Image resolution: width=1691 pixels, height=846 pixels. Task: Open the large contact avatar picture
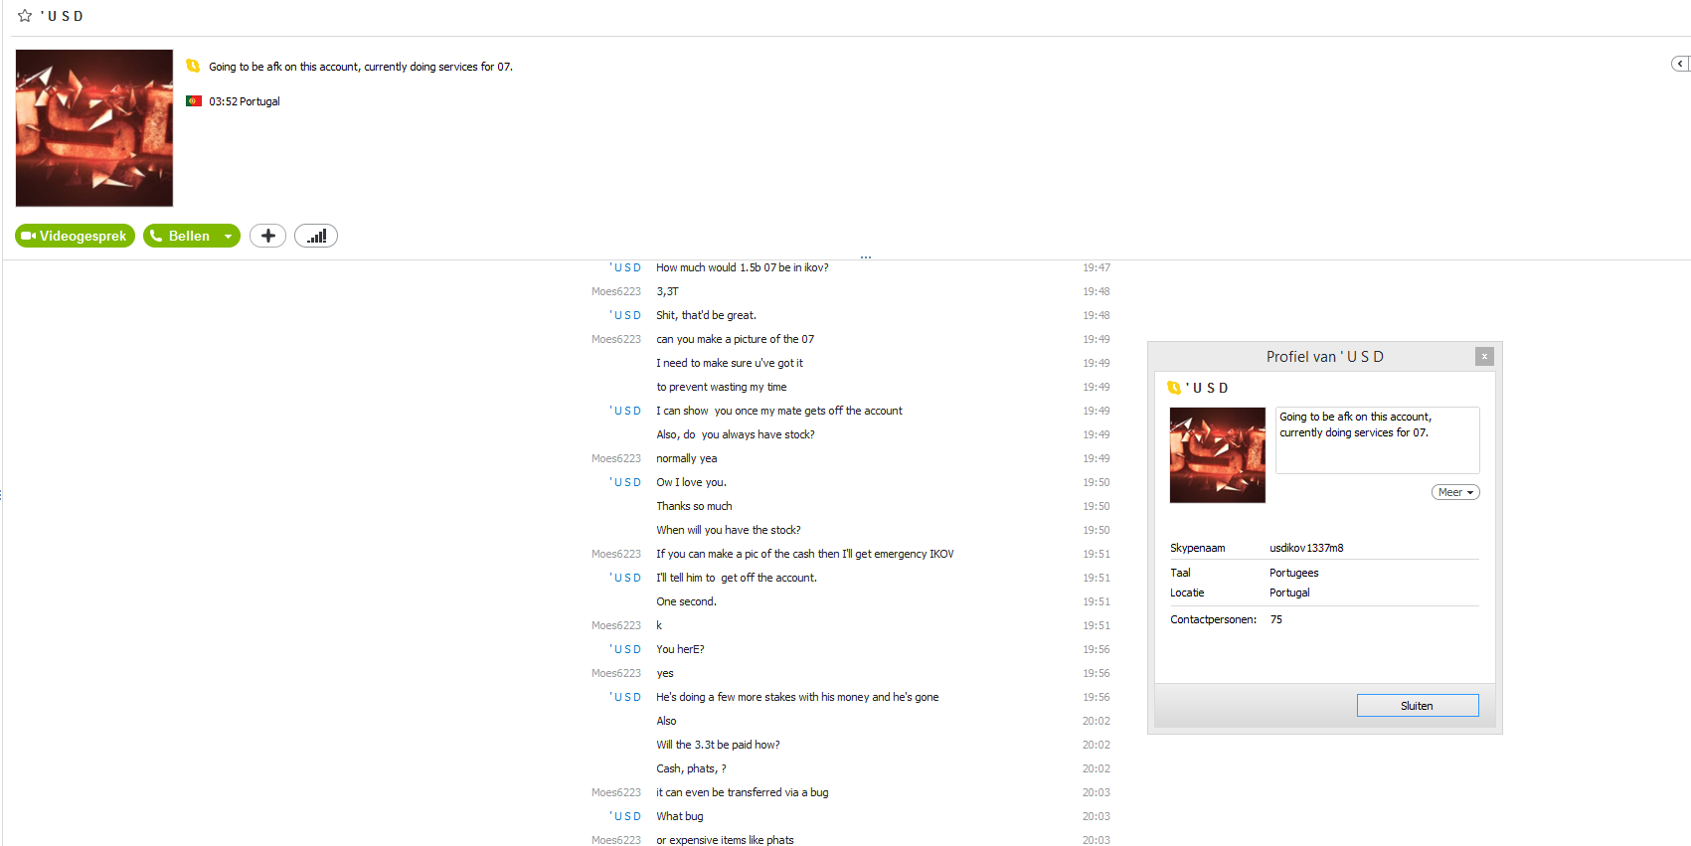[x=94, y=128]
